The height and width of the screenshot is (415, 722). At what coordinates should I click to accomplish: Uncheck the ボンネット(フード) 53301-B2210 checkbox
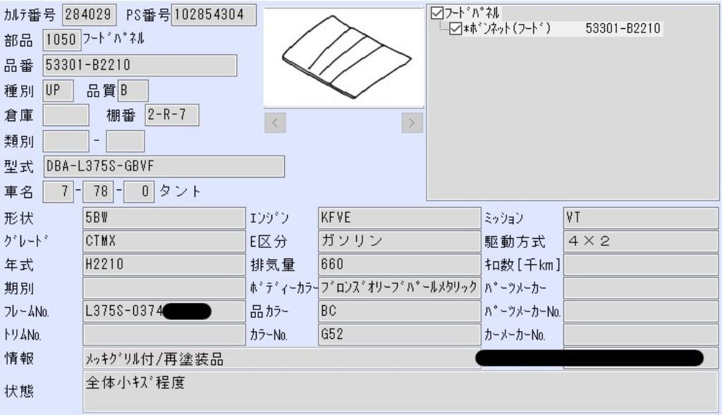point(455,28)
